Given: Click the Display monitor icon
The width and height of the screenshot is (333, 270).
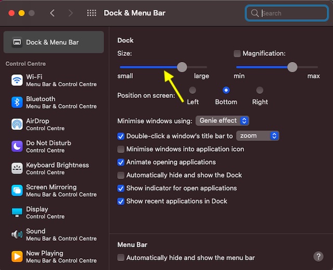Looking at the screenshot, I should pyautogui.click(x=17, y=212).
